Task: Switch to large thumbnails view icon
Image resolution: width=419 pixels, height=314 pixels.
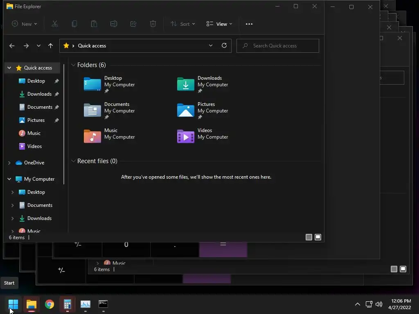Action: 318,237
